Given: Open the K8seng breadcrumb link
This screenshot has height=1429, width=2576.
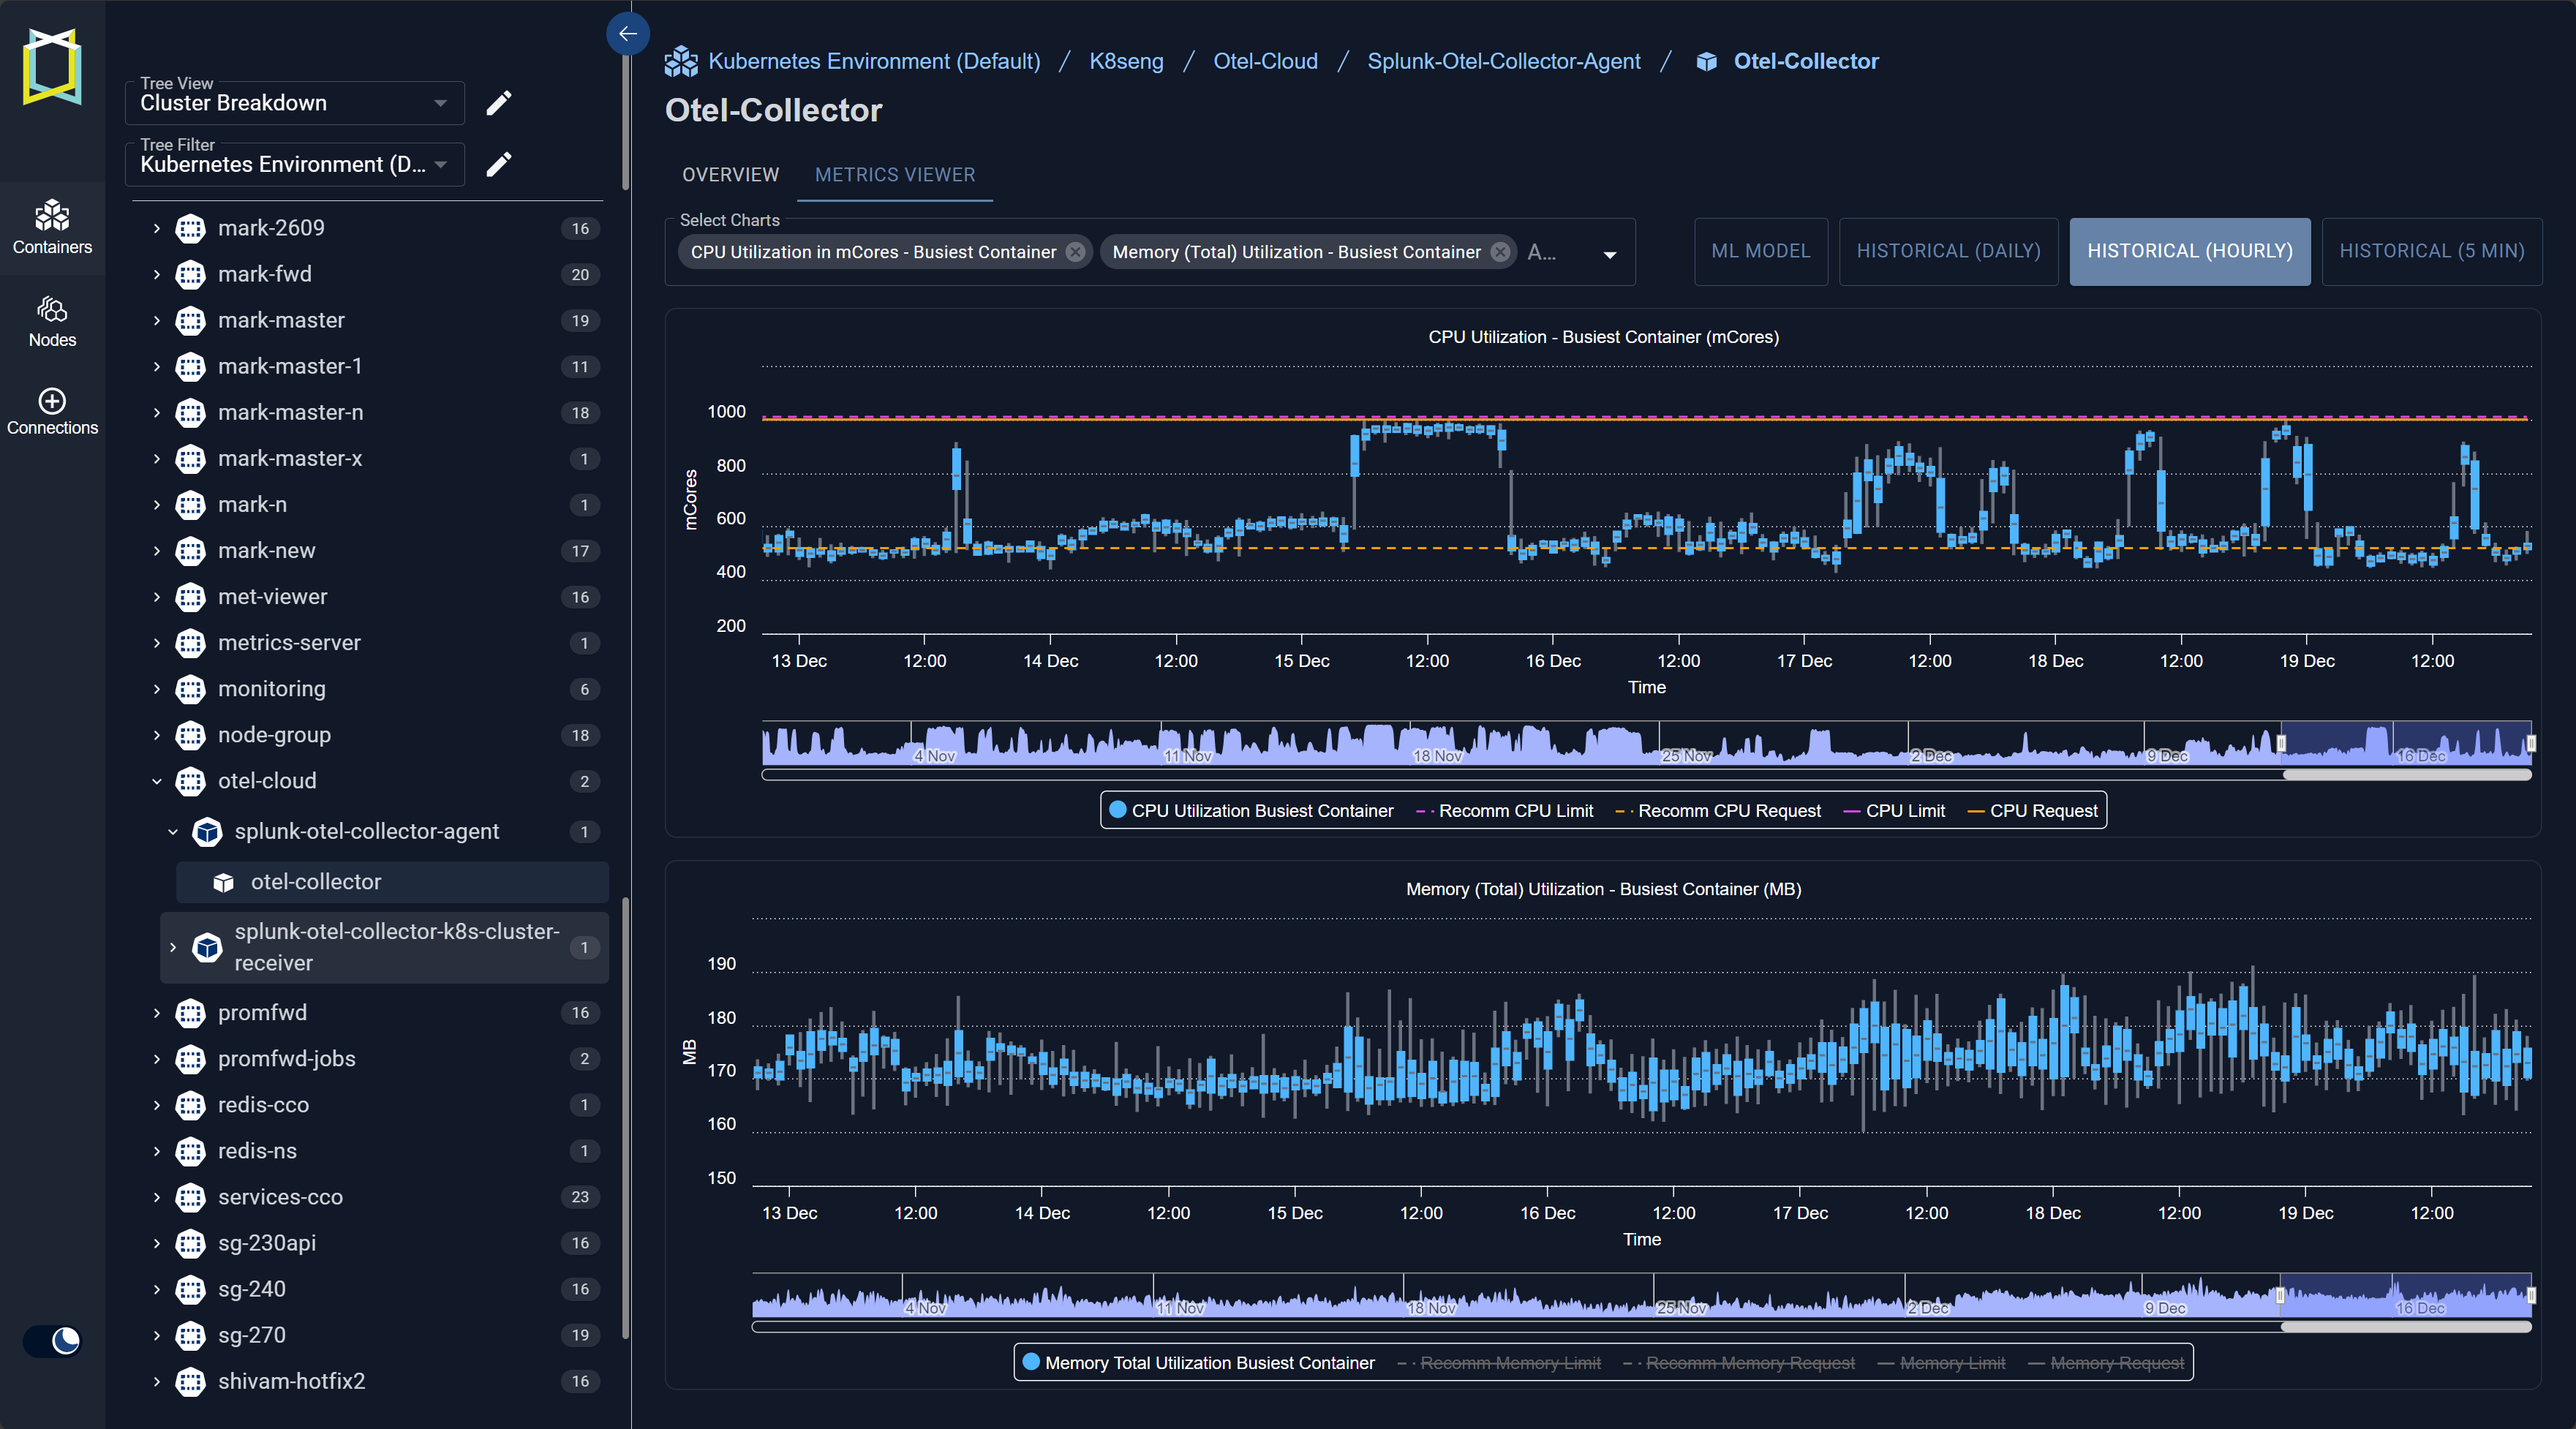Looking at the screenshot, I should pyautogui.click(x=1126, y=61).
